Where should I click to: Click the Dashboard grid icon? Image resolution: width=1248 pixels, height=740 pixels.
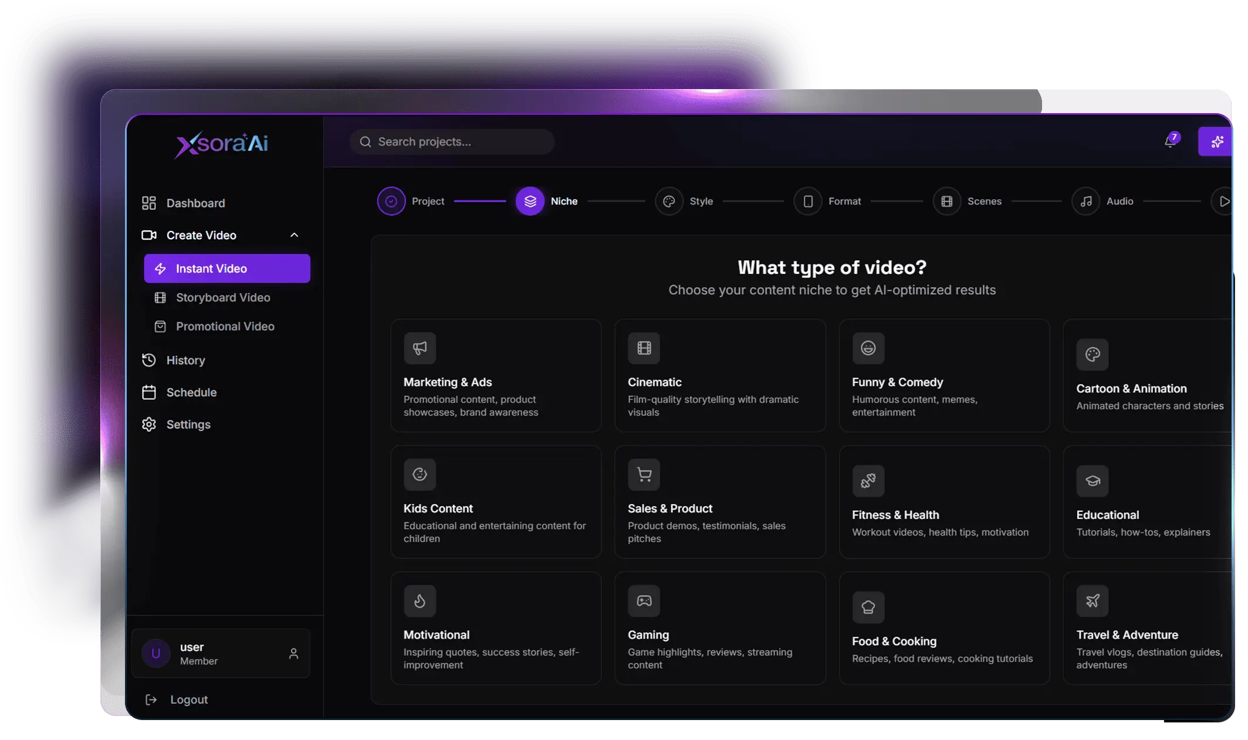pyautogui.click(x=149, y=203)
